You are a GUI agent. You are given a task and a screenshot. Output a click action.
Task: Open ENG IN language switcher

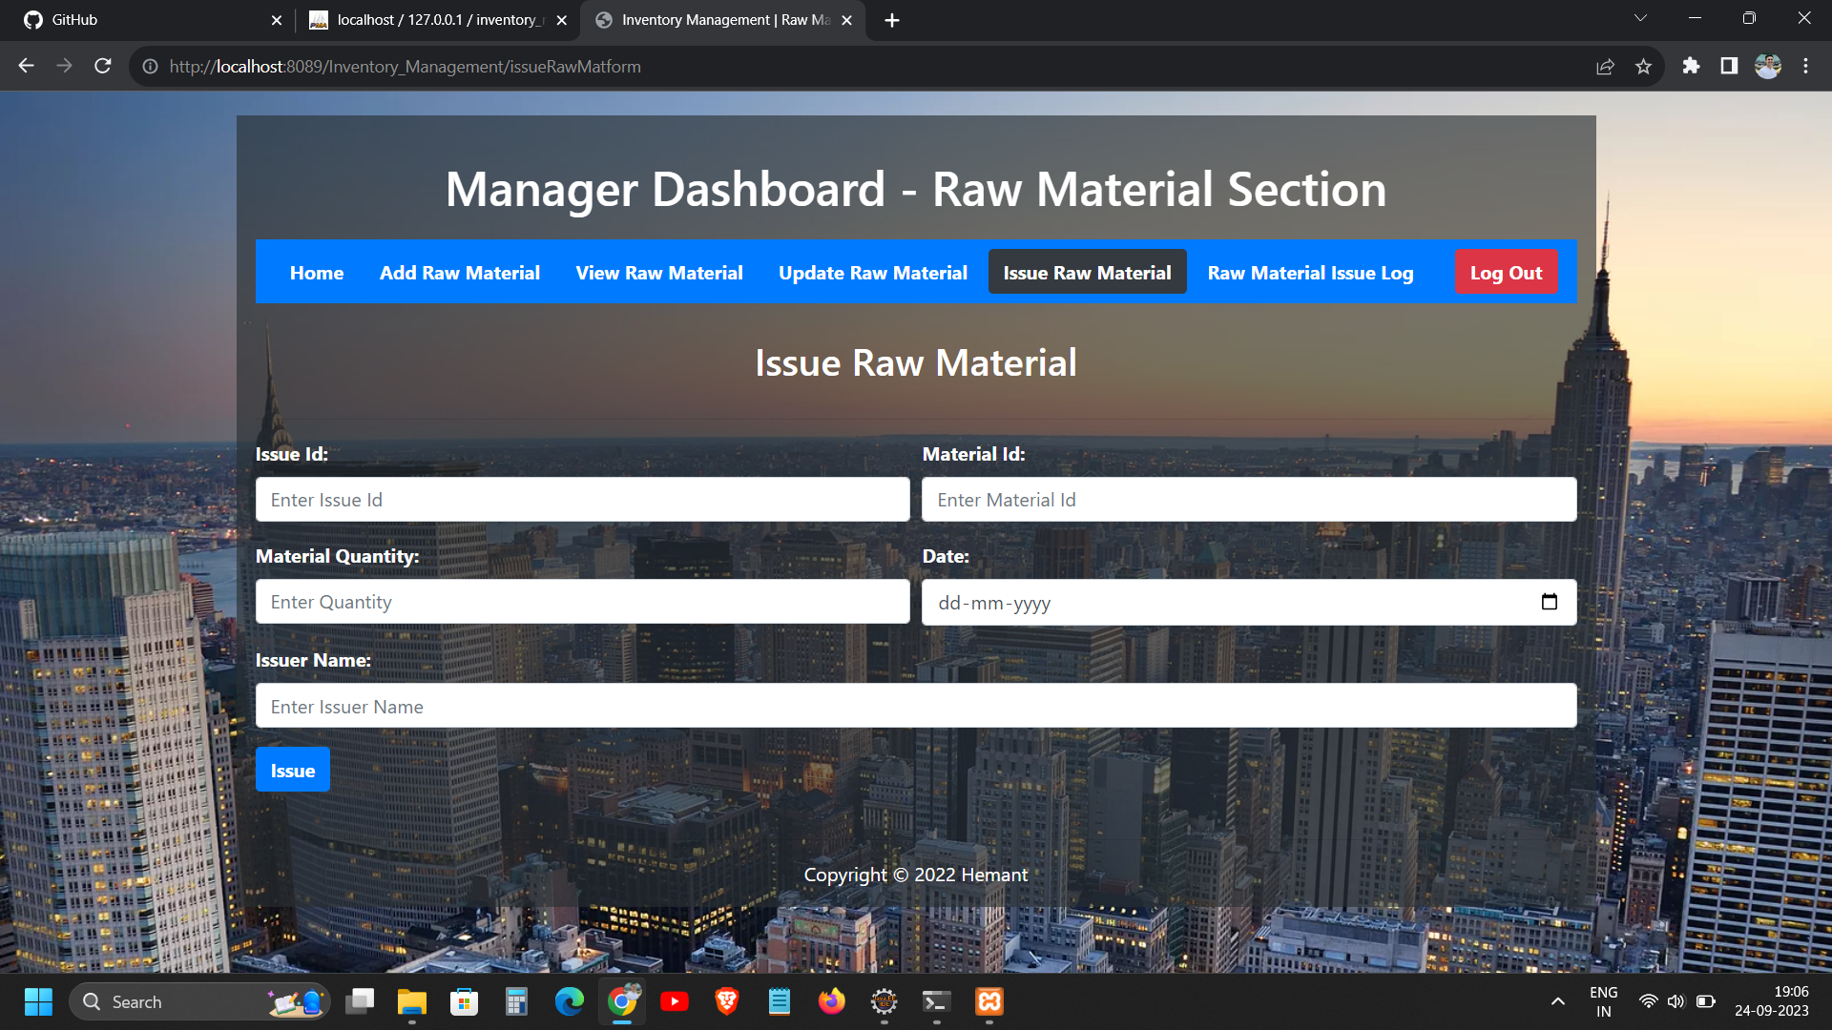pos(1603,1001)
